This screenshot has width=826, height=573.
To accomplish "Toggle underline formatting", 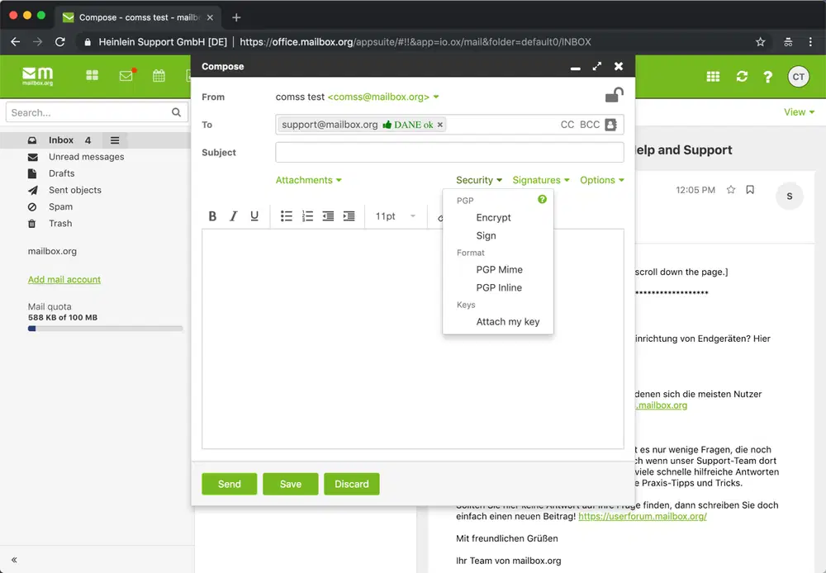I will click(254, 216).
